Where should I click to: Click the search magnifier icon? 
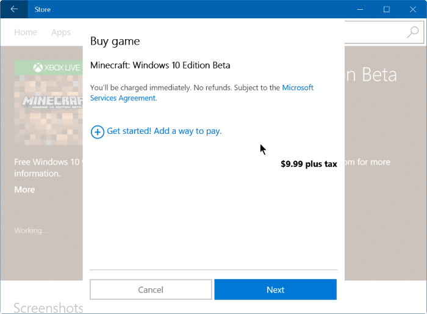(412, 32)
